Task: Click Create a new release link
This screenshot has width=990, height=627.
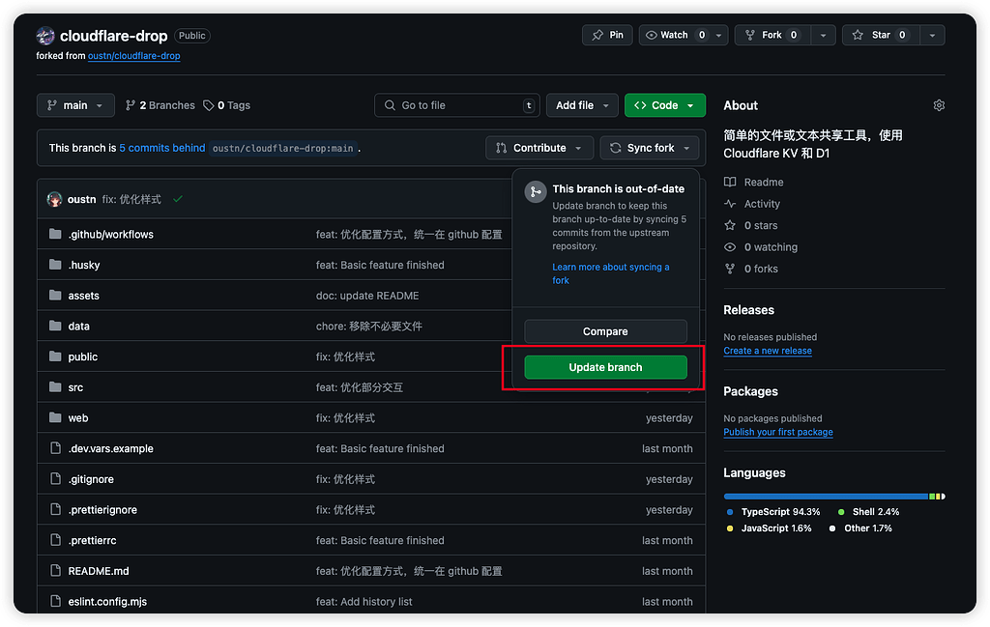Action: click(x=768, y=351)
